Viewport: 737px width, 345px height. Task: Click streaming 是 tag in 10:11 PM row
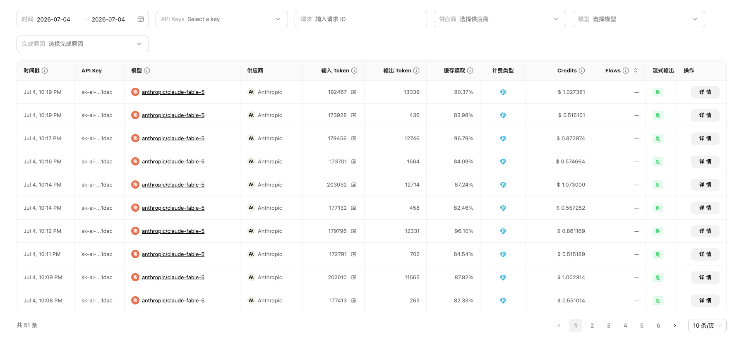(x=658, y=254)
